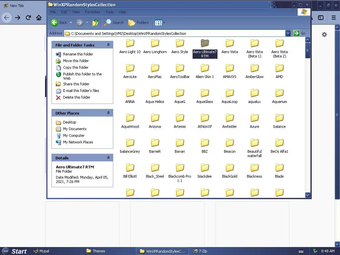Toggle the Folders pane button

[x=138, y=23]
